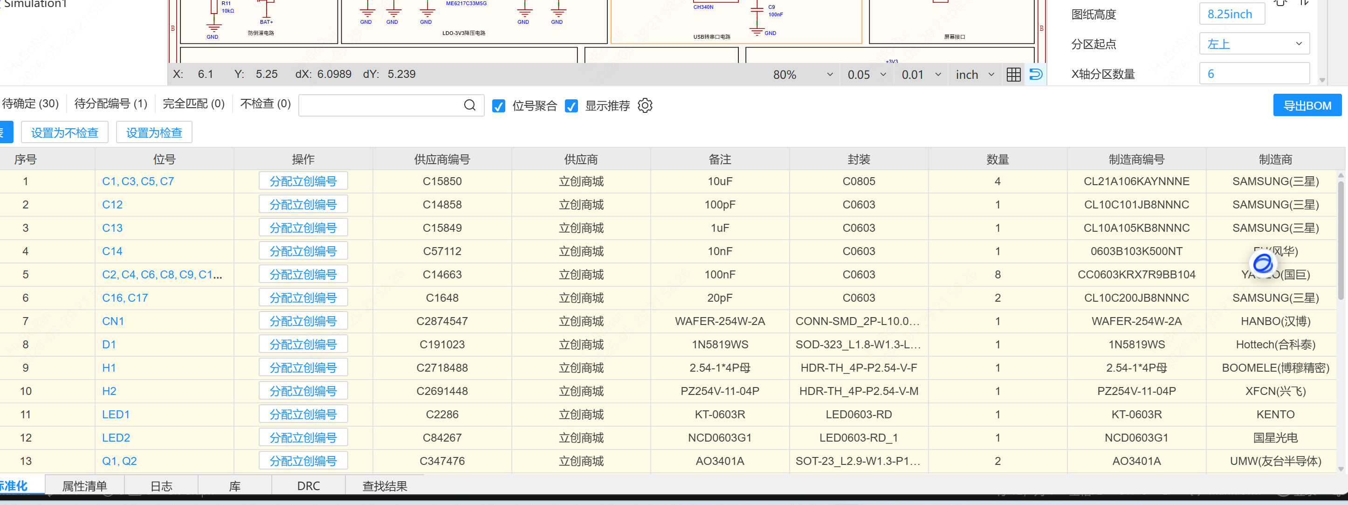
Task: Click the floating blue assistant icon
Action: point(1263,263)
